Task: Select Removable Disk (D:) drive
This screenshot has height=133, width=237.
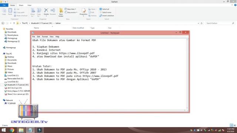Action: click(x=15, y=79)
